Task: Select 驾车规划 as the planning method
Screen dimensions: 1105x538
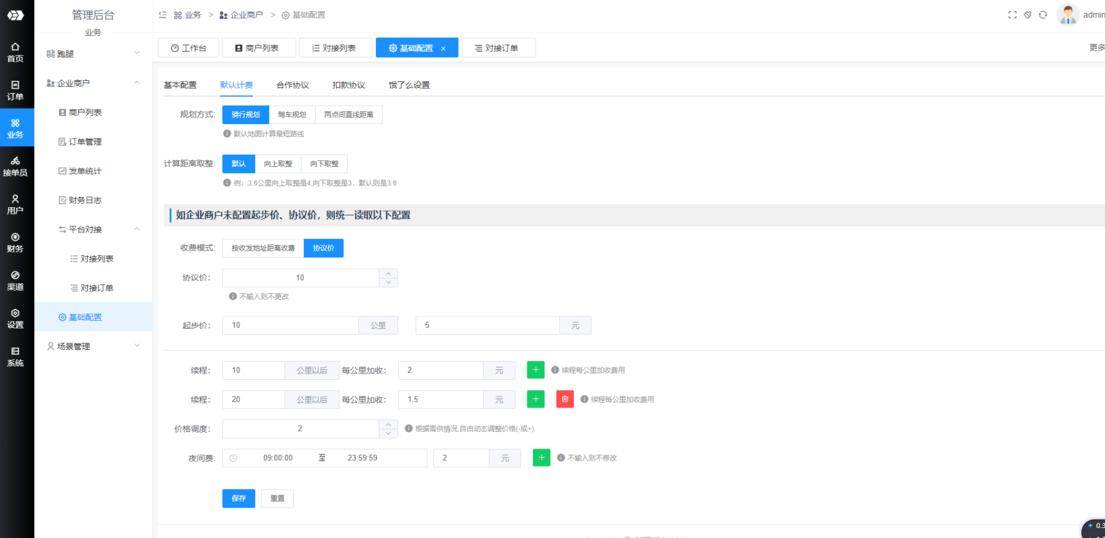Action: point(292,115)
